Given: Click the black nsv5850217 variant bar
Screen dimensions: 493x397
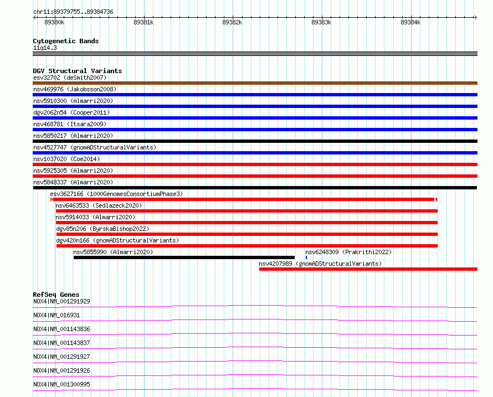Looking at the screenshot, I should (x=255, y=141).
